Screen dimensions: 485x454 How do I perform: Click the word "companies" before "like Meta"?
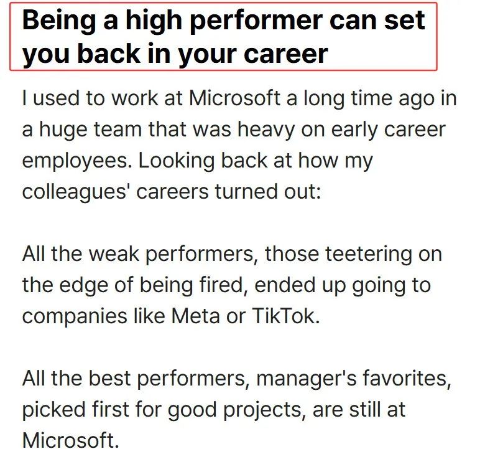[x=75, y=316]
